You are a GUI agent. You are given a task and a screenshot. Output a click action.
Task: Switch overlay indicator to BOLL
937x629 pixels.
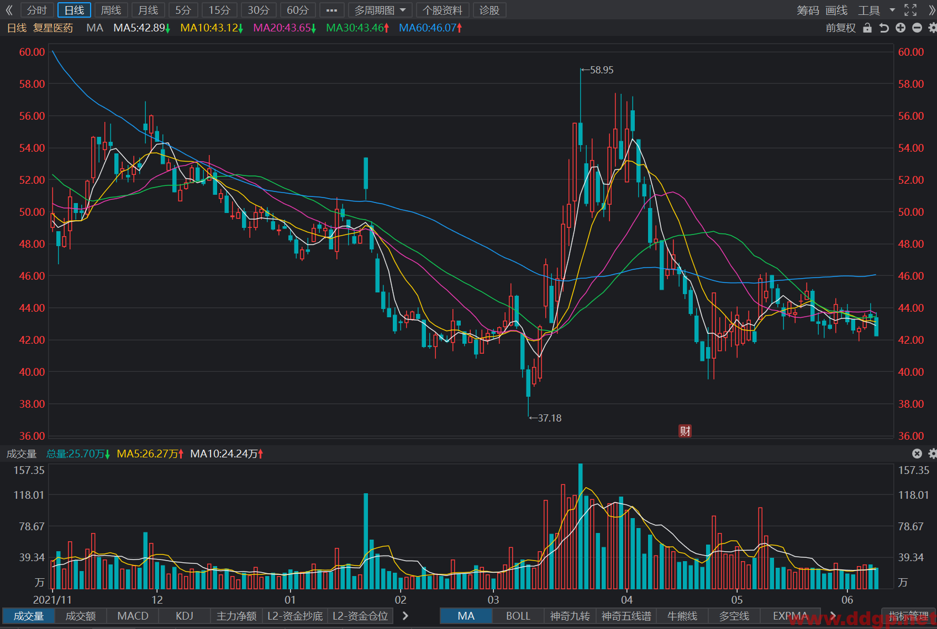518,616
